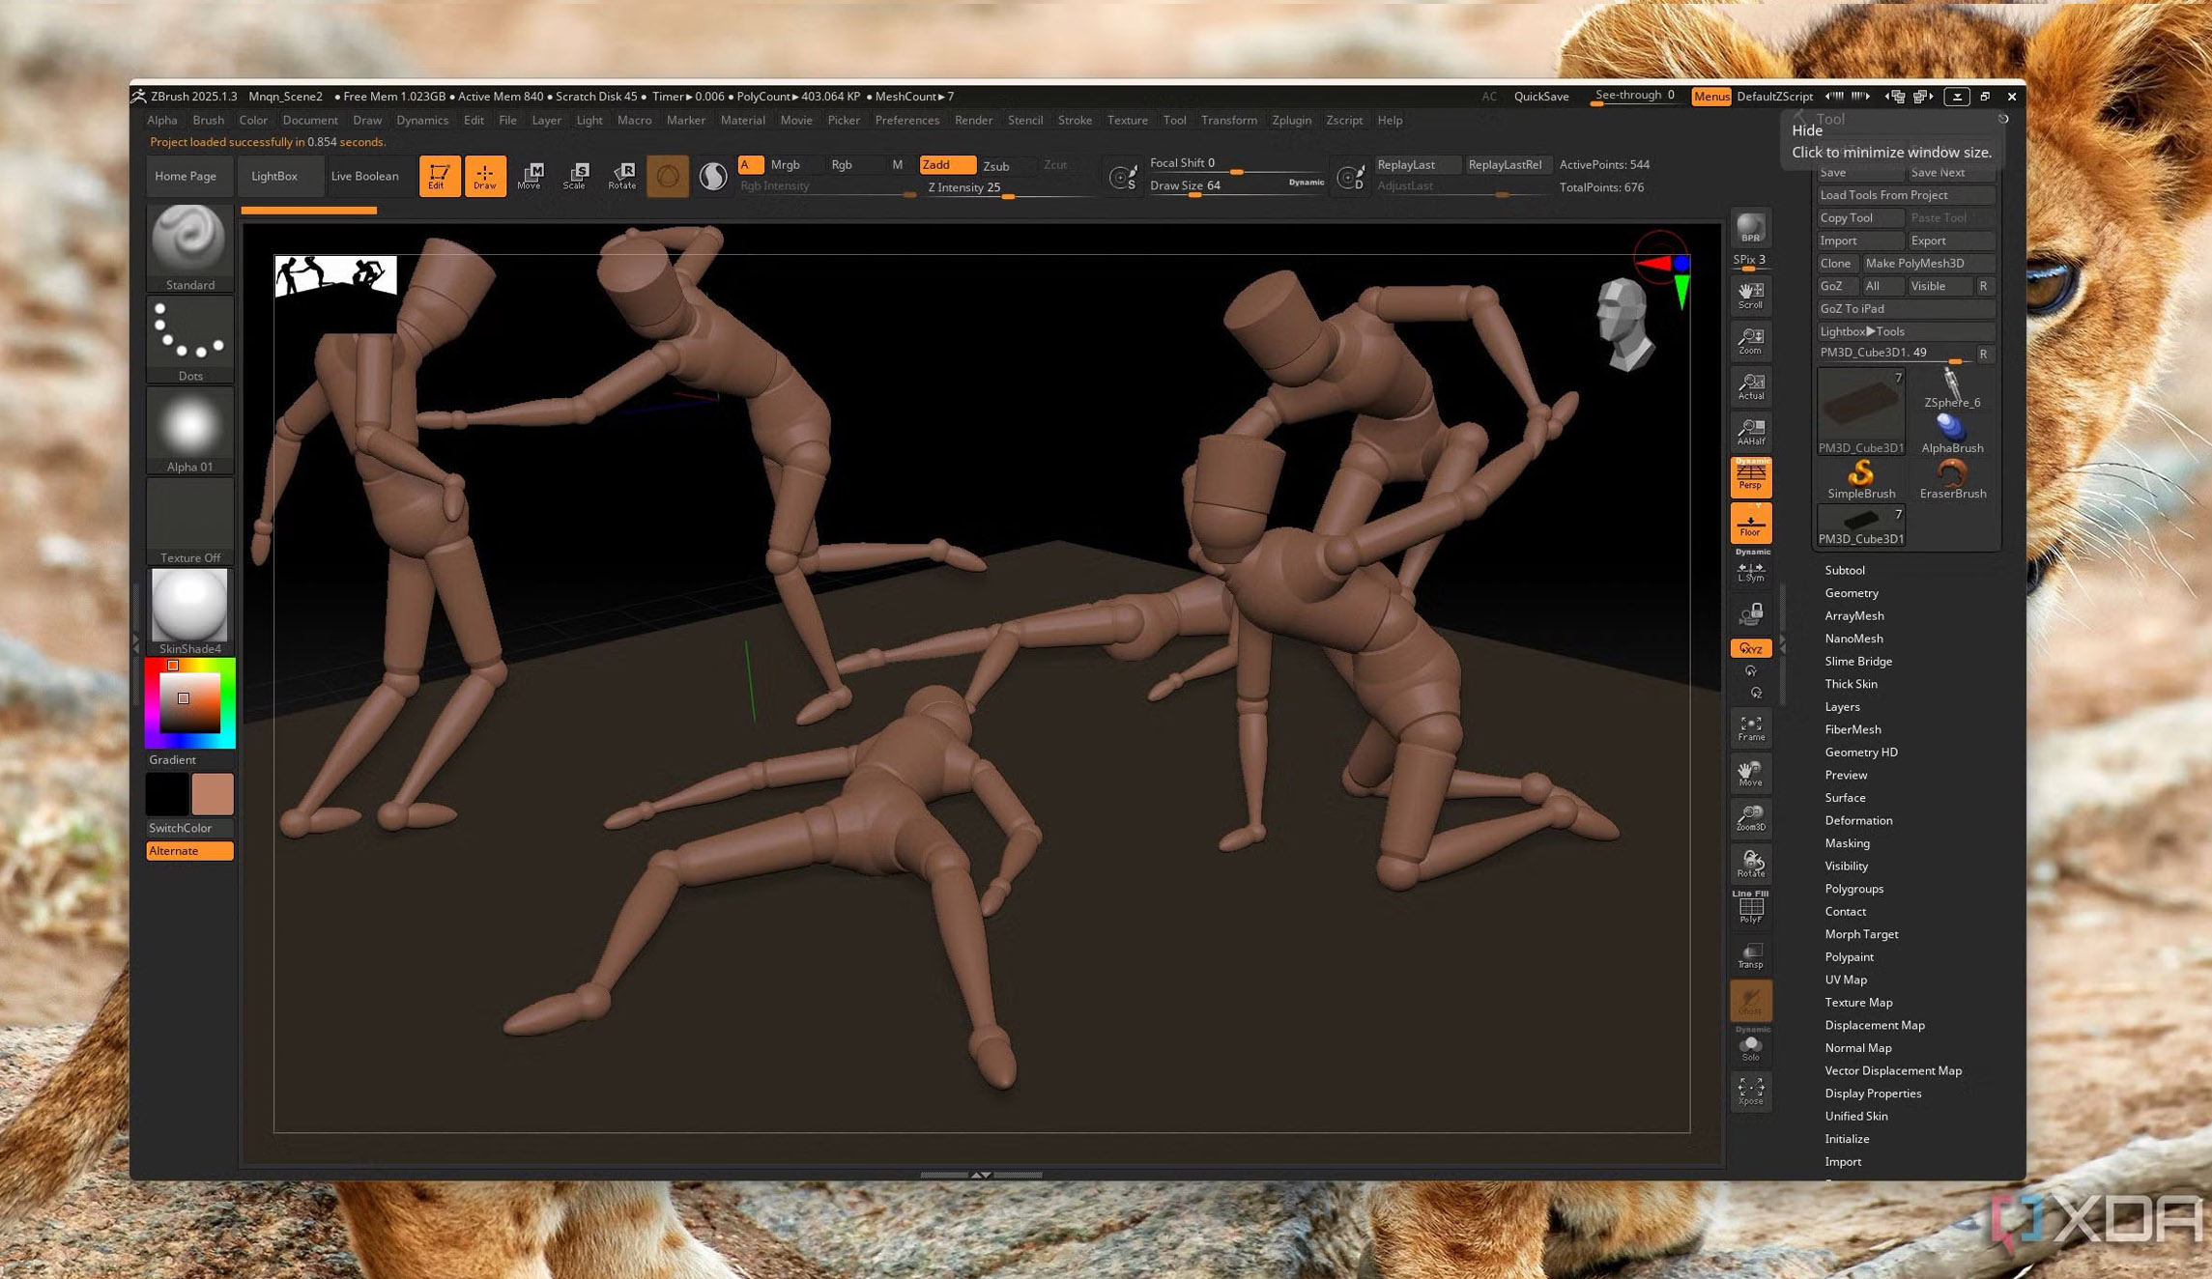This screenshot has height=1279, width=2212.
Task: Expand the Display Properties section
Action: tap(1872, 1094)
